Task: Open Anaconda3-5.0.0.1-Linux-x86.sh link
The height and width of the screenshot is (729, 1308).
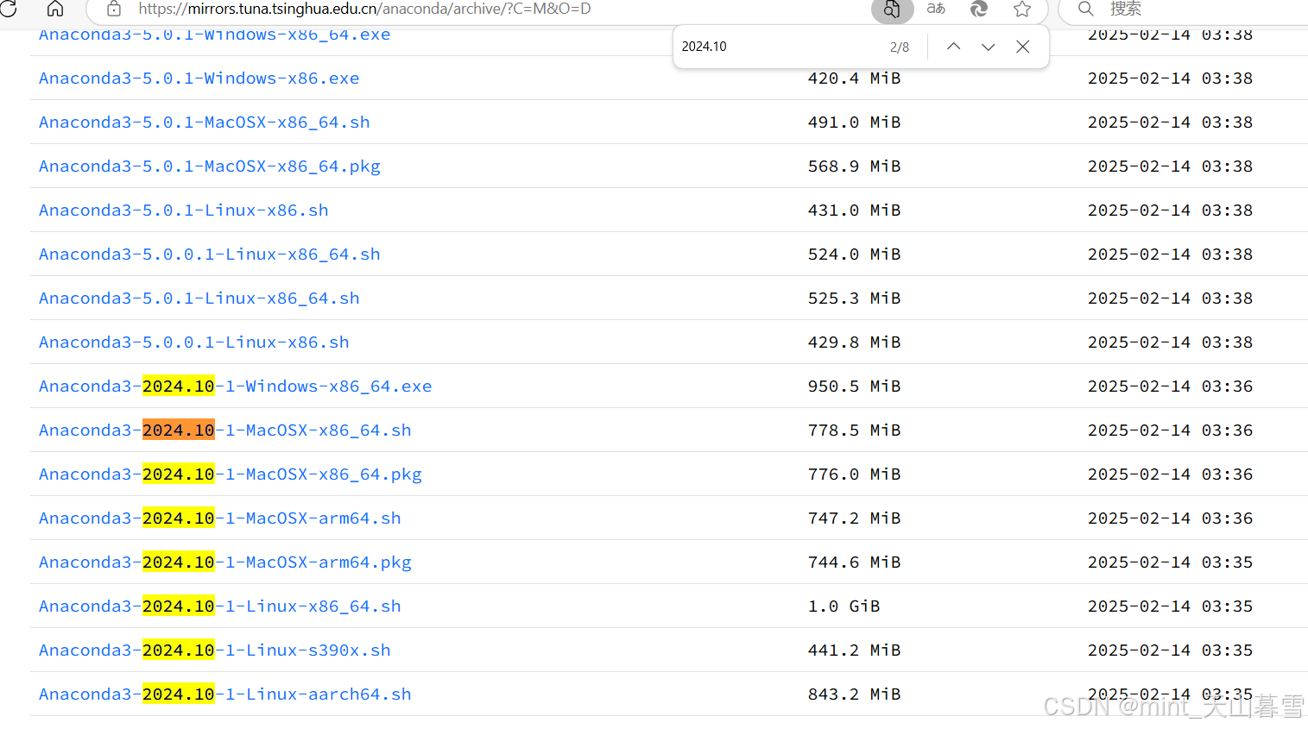Action: [193, 343]
